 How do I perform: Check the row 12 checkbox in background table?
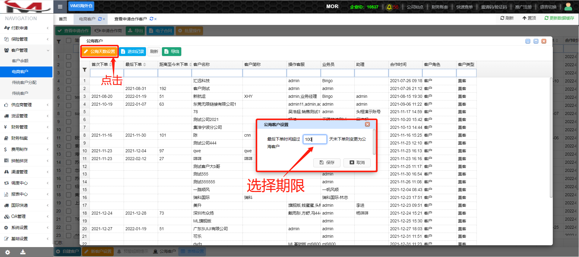[x=69, y=146]
